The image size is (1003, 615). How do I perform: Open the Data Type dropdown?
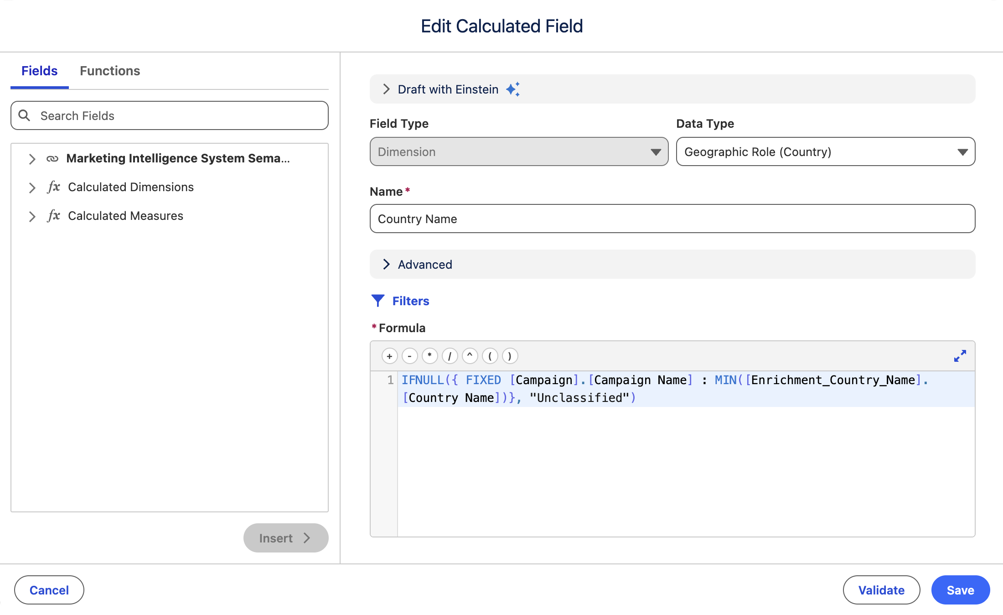825,151
